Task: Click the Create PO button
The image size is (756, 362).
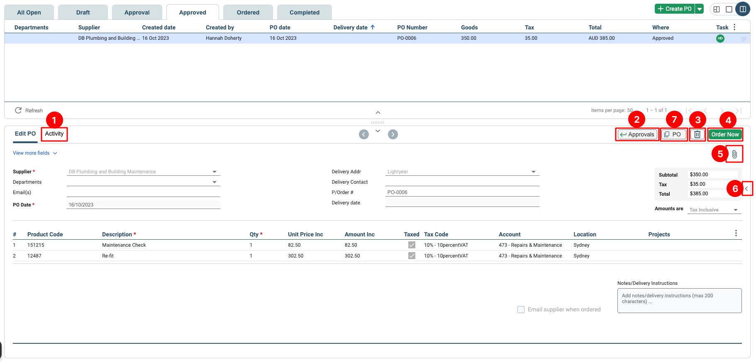Action: point(675,9)
